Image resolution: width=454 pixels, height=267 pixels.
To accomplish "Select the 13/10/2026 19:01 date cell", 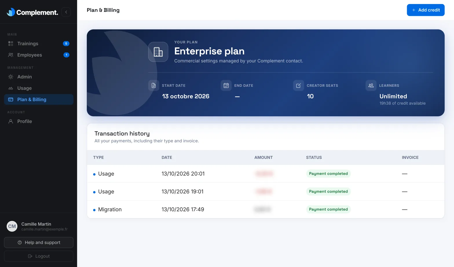I will (x=182, y=192).
